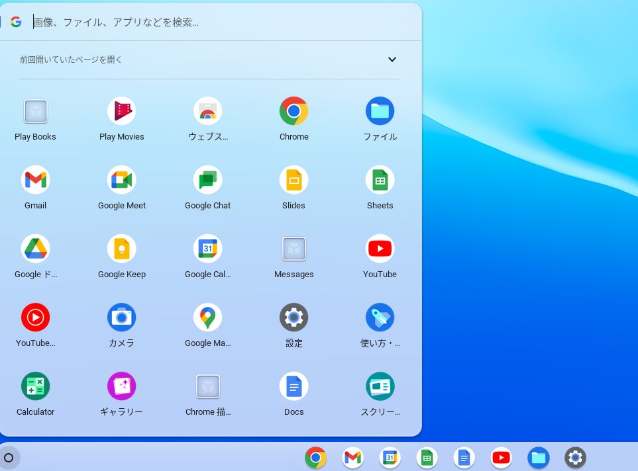This screenshot has height=471, width=638.
Task: Expand the 前回開いていたページを開く chevron
Action: tap(392, 60)
